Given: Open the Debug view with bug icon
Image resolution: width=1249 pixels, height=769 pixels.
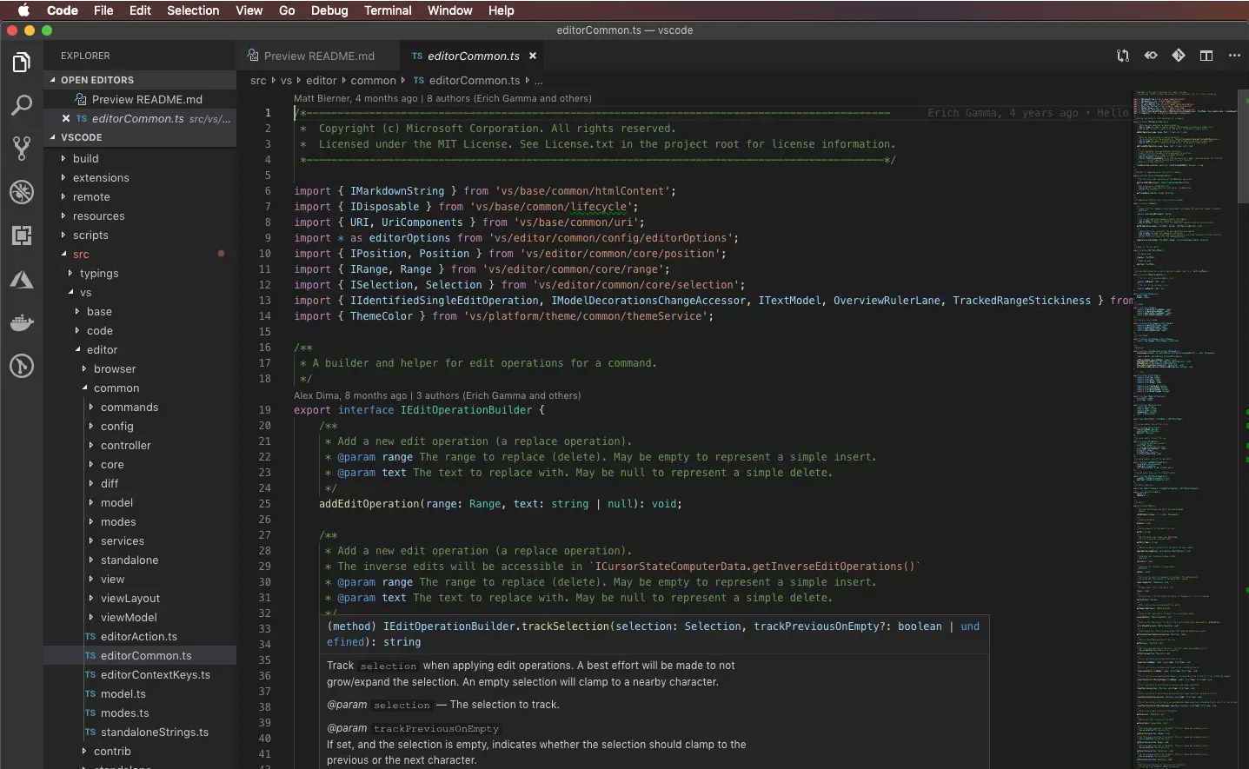Looking at the screenshot, I should tap(22, 192).
